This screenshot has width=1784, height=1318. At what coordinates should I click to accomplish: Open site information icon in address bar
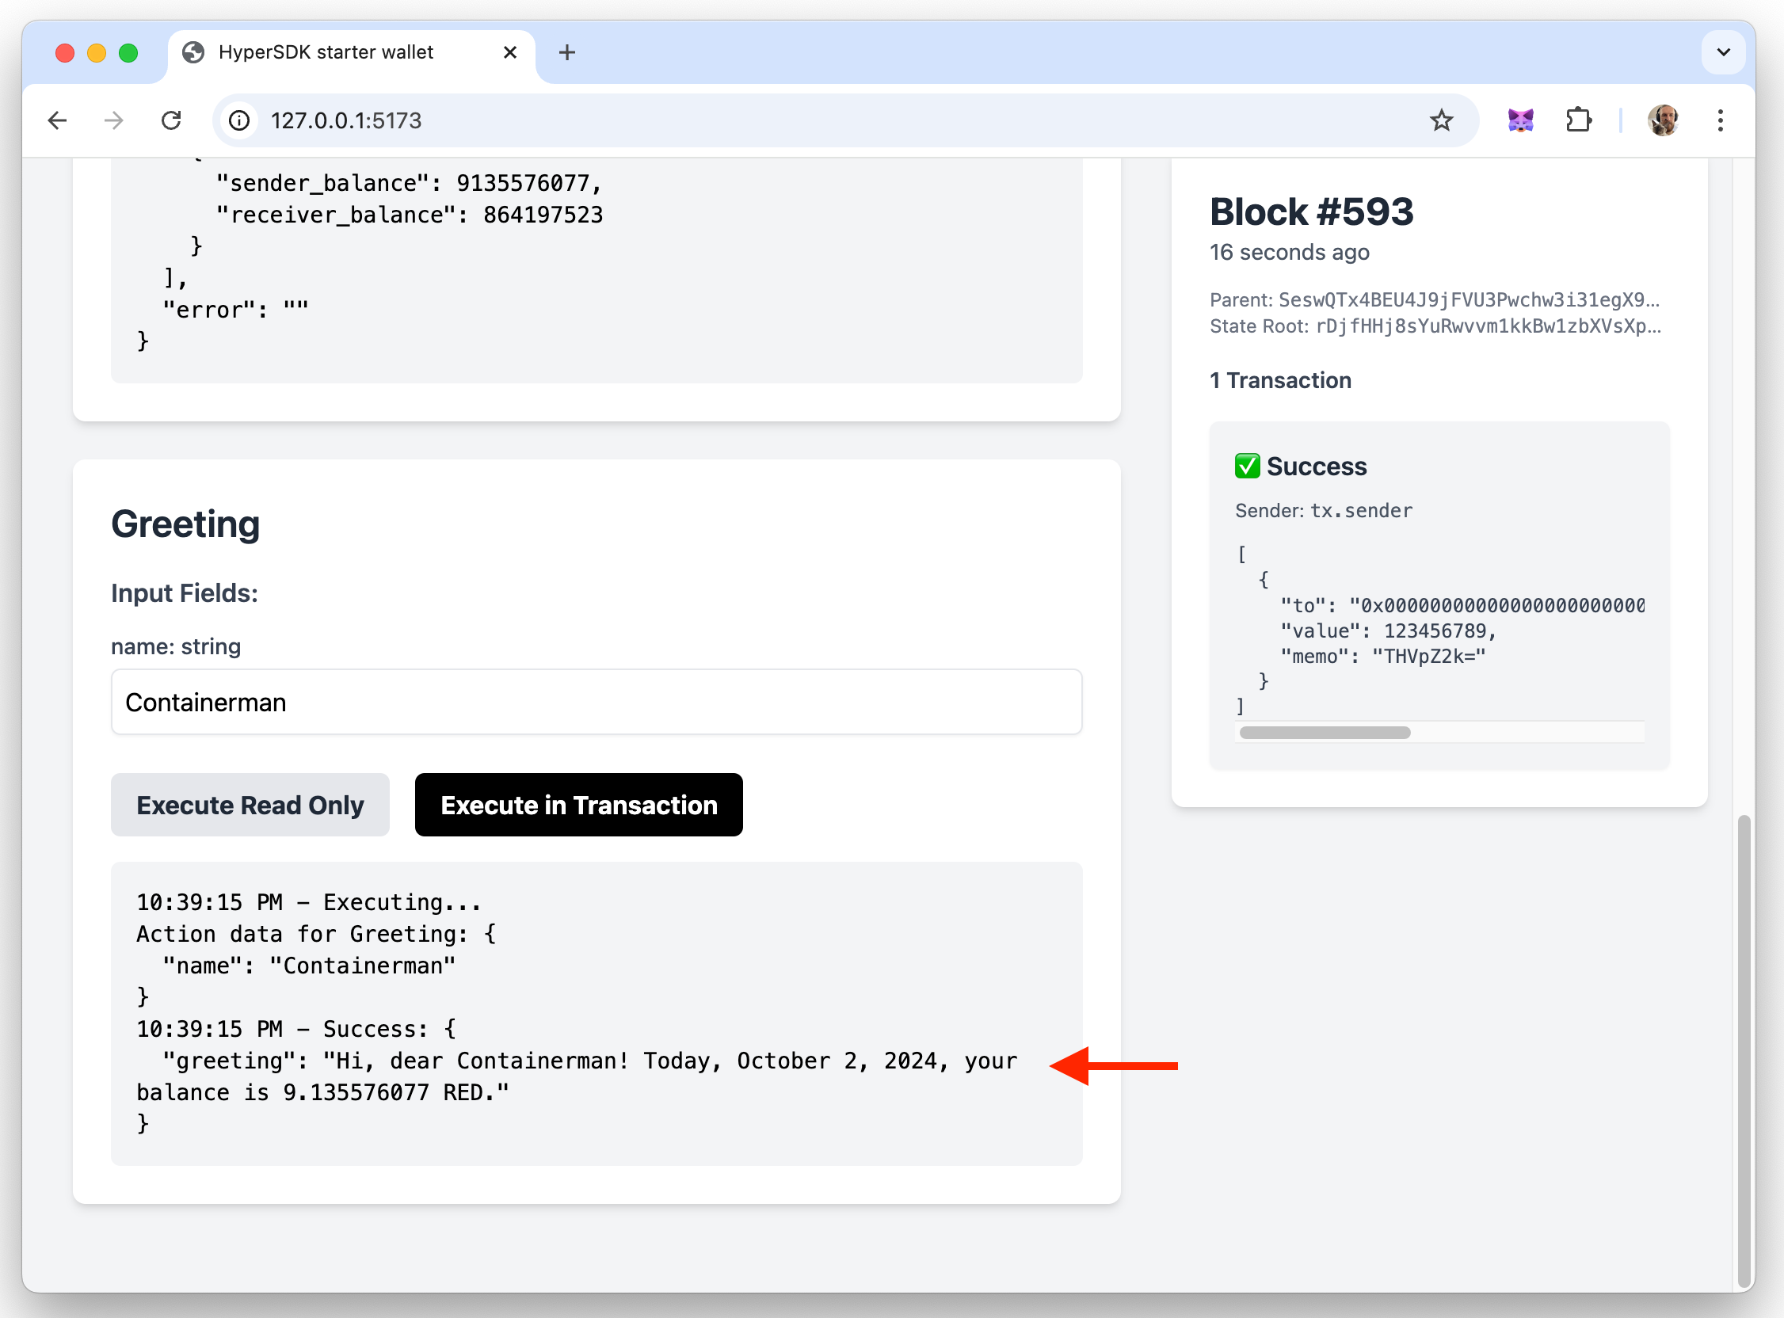coord(238,120)
